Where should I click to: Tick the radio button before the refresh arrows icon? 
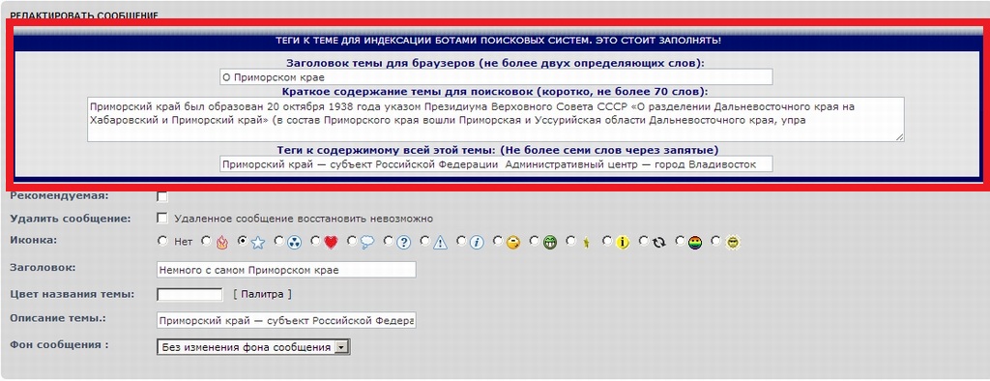pos(644,241)
